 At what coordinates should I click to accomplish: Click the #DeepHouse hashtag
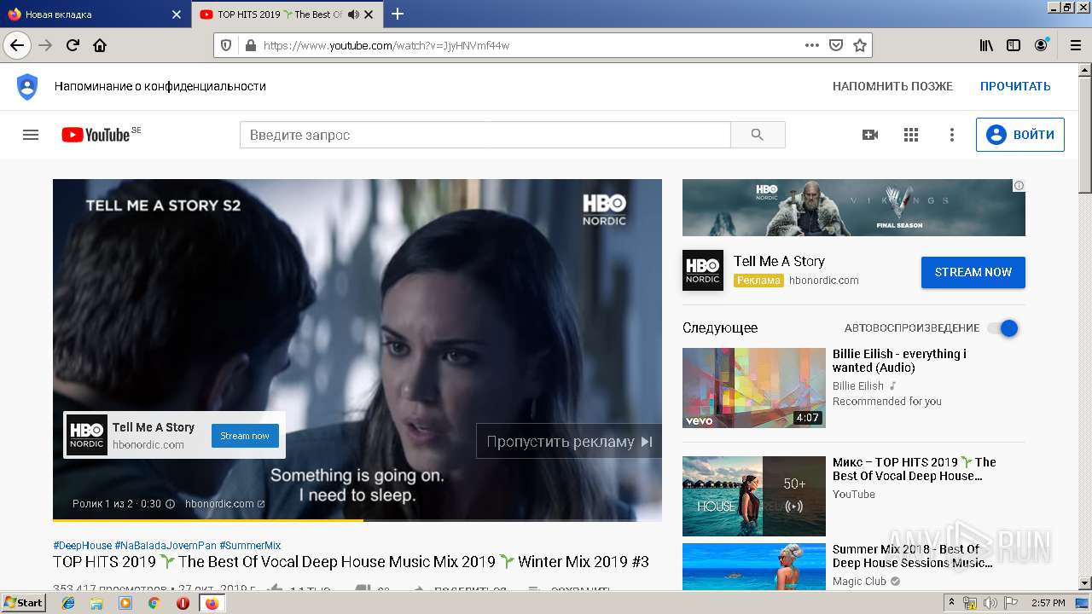coord(82,546)
